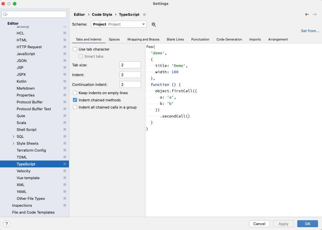Click the settings search field
Image resolution: width=322 pixels, height=230 pixels.
[34, 14]
